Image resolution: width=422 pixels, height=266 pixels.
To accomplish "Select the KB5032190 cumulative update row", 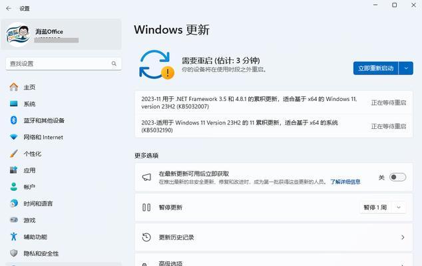I will 274,126.
